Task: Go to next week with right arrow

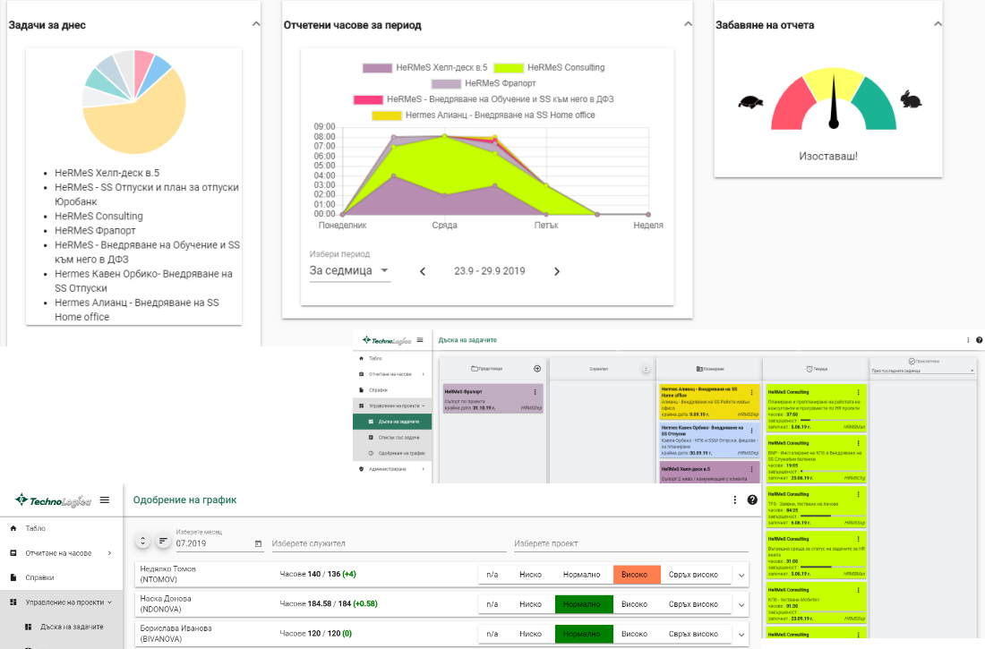Action: (x=557, y=271)
